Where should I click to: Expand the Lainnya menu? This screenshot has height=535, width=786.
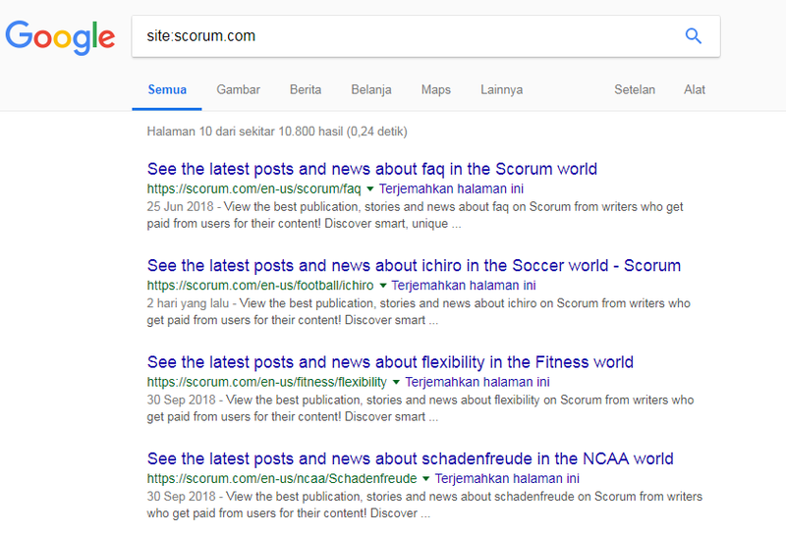501,89
